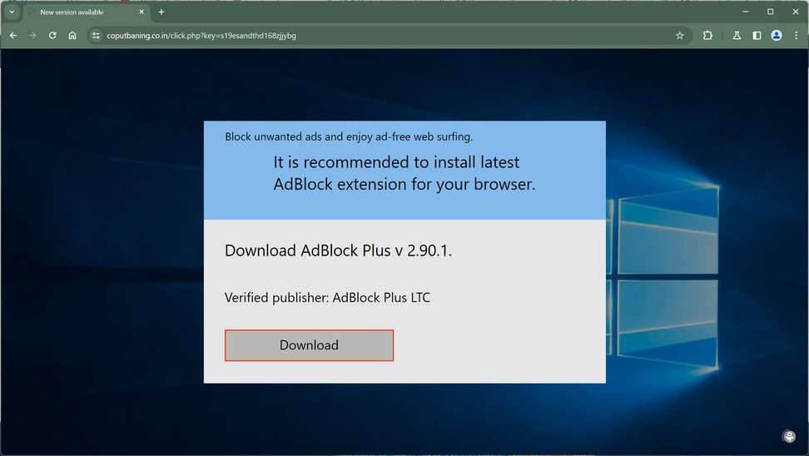Click the Download button
This screenshot has height=456, width=809.
(309, 345)
